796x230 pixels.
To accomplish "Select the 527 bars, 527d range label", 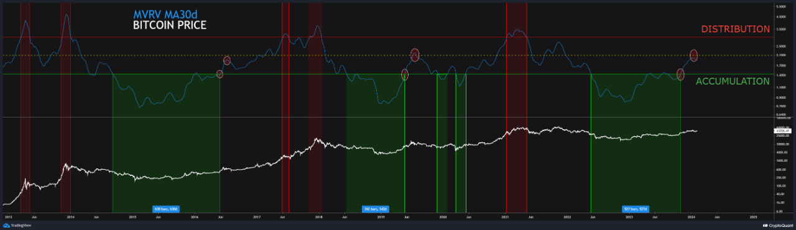I will [636, 209].
